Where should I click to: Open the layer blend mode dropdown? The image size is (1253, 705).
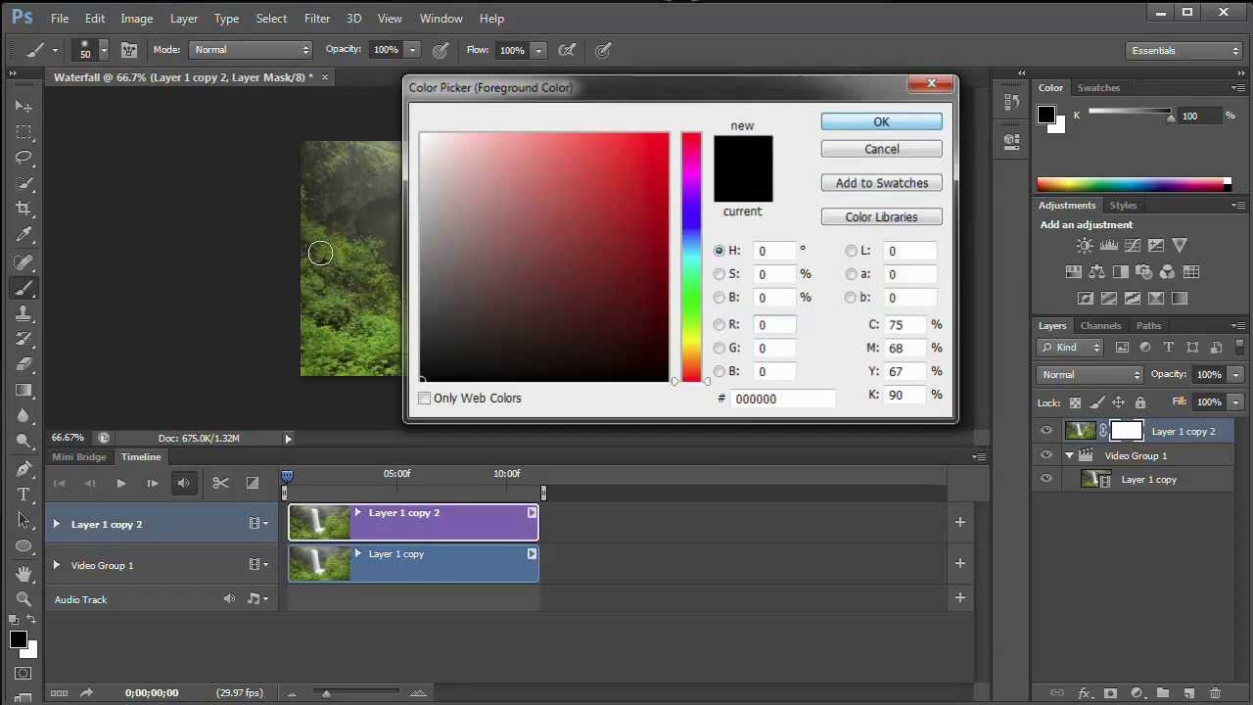[1091, 374]
